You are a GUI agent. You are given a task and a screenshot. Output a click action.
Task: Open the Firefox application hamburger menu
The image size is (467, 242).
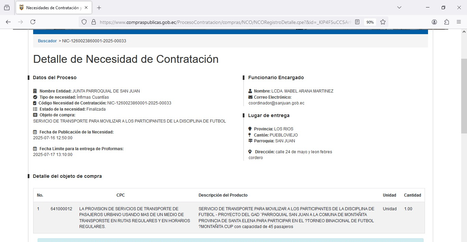[x=459, y=22]
